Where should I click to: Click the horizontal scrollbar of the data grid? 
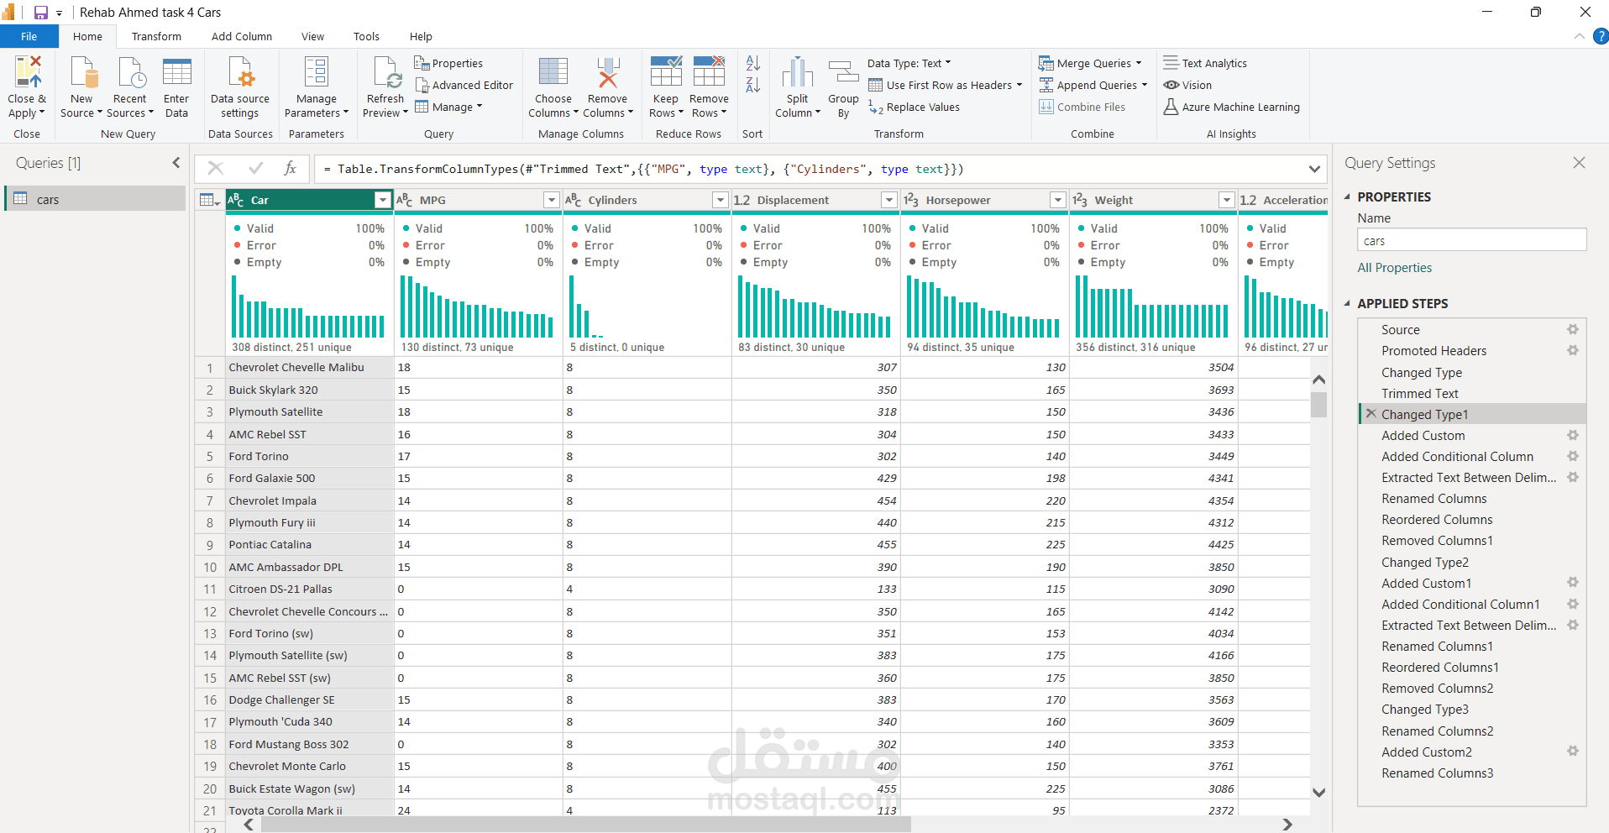585,825
